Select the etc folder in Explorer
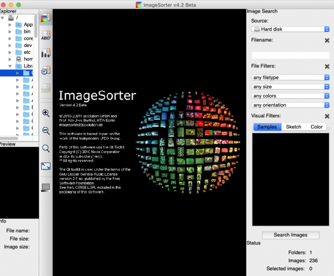Screen dimensions: 334x276 23,53
